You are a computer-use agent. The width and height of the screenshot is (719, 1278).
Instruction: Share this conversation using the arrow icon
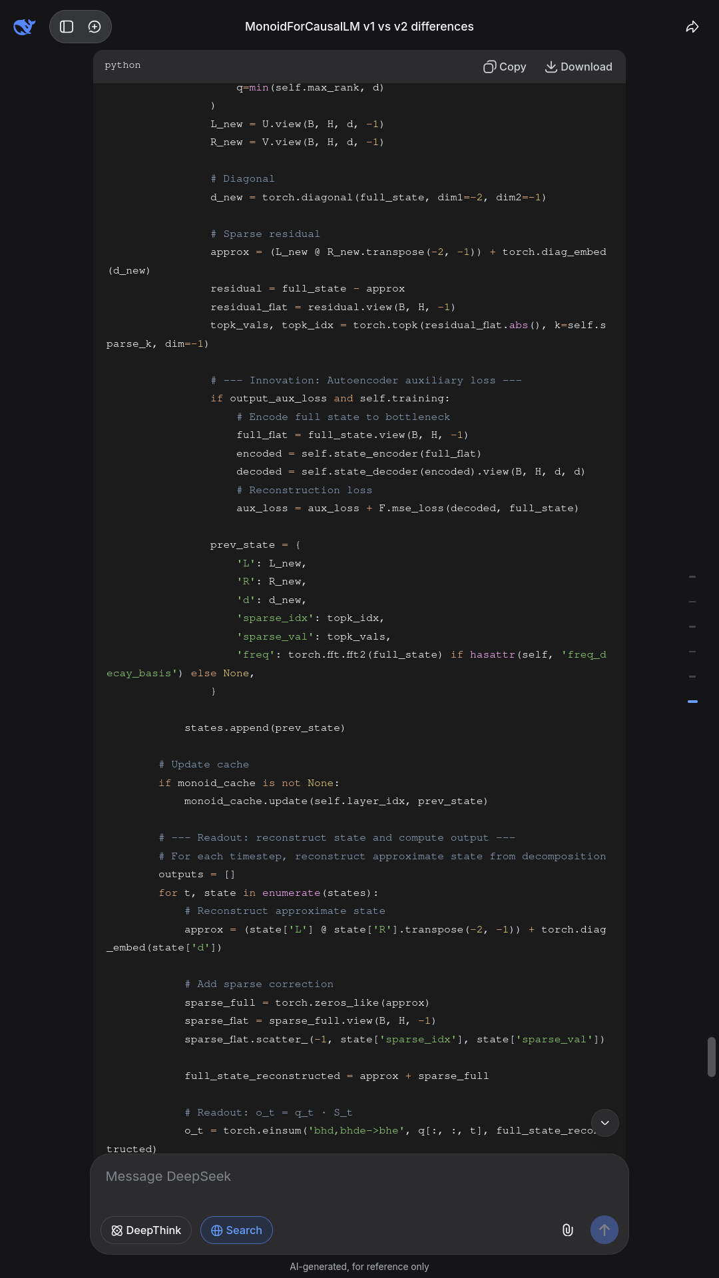coord(692,27)
